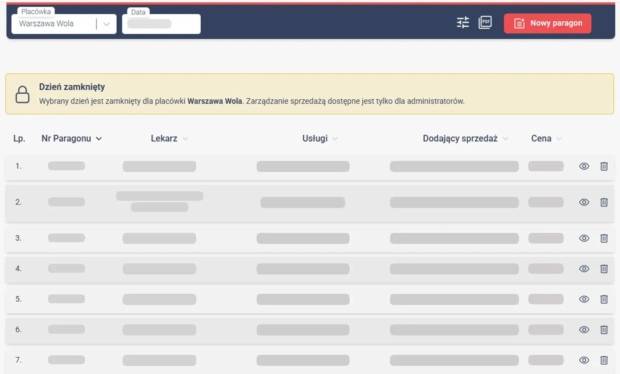View receipt details in row 1
The image size is (620, 374).
click(x=584, y=166)
